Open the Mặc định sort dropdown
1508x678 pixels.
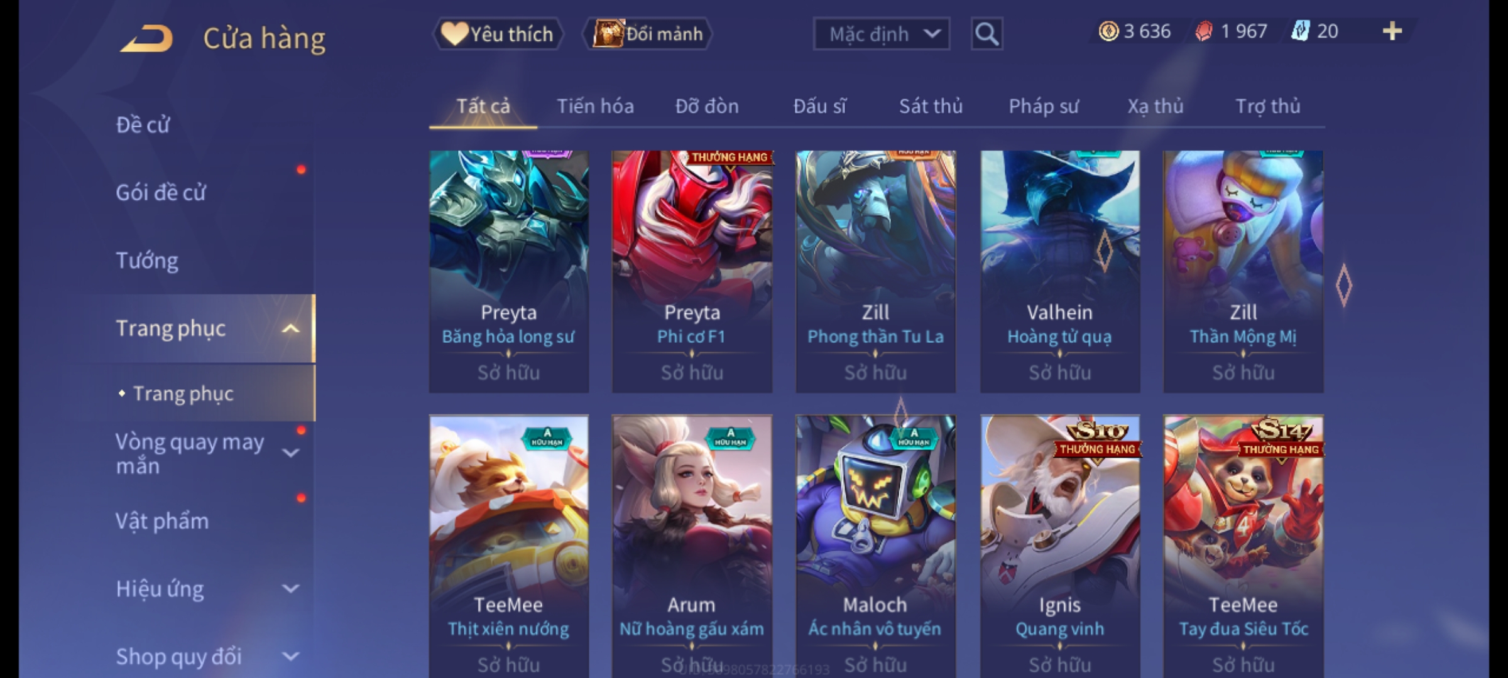[x=881, y=34]
